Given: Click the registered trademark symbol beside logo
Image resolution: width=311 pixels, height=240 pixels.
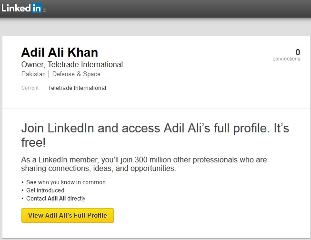Looking at the screenshot, I should (45, 10).
